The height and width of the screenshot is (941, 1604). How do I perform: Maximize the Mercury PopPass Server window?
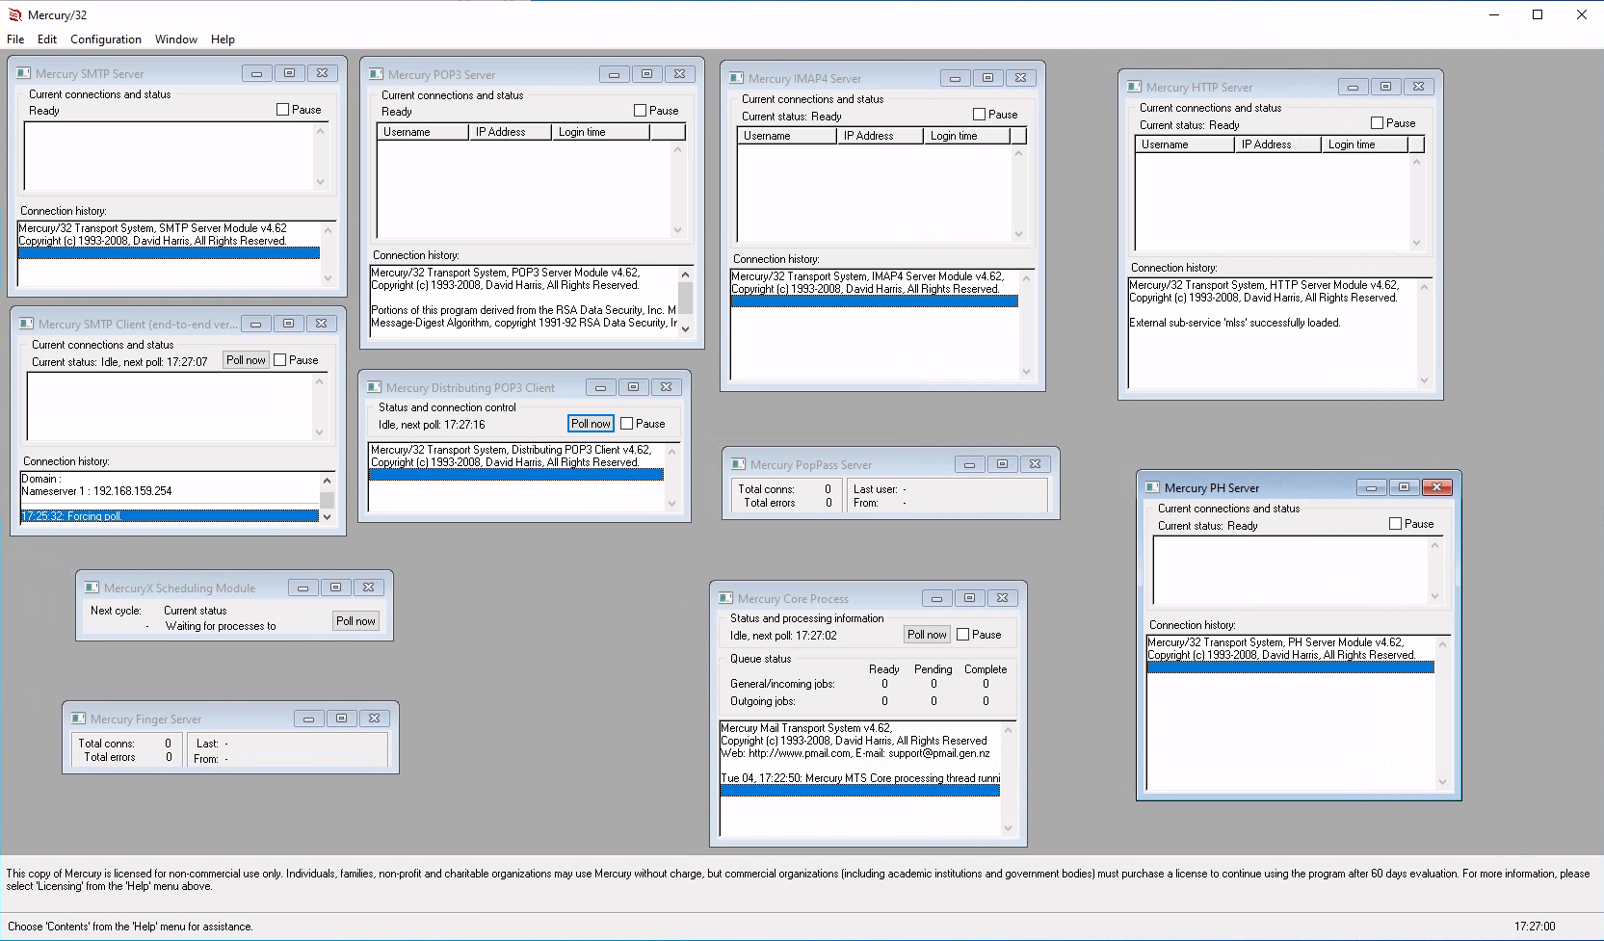pyautogui.click(x=1002, y=464)
